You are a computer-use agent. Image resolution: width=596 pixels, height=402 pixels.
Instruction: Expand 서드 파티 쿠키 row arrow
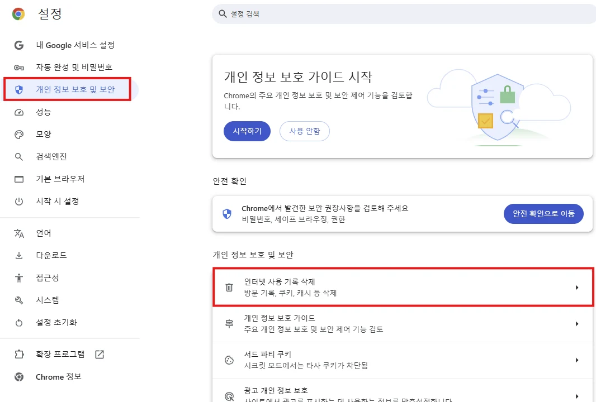[x=577, y=360]
